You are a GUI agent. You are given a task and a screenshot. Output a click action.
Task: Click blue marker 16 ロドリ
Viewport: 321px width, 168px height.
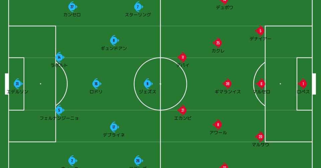pos(96,83)
